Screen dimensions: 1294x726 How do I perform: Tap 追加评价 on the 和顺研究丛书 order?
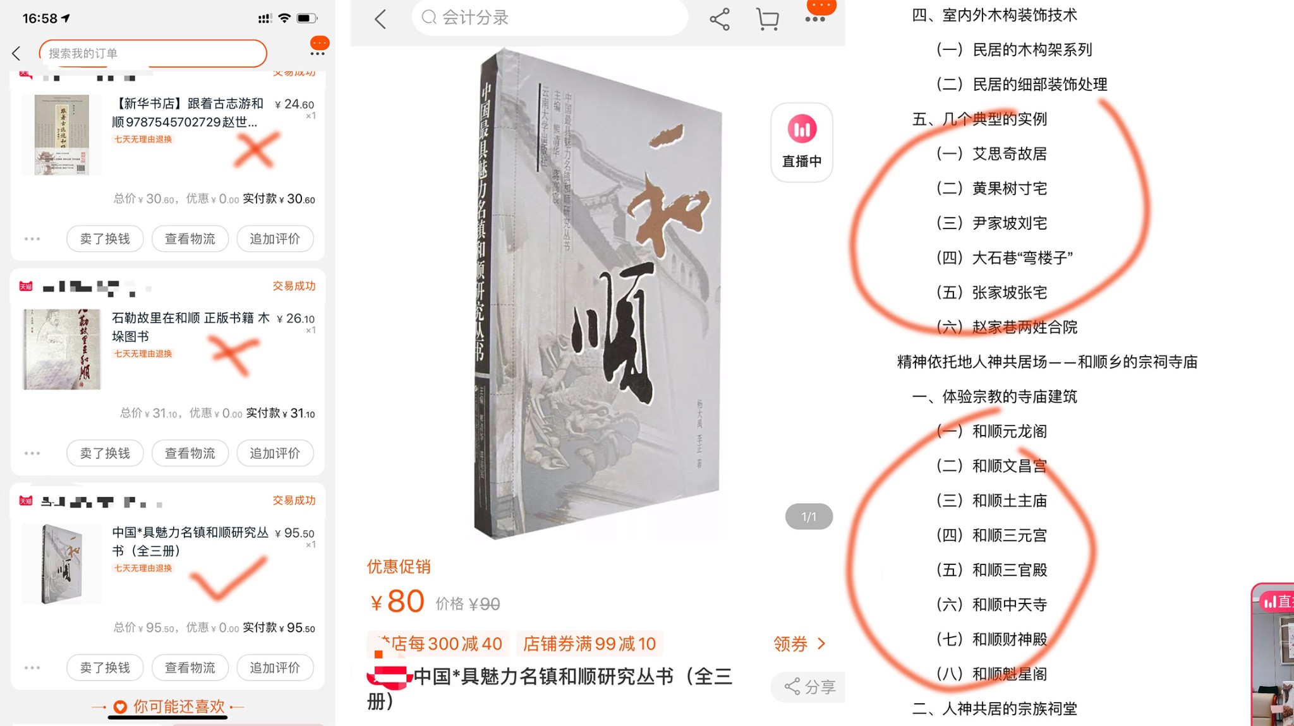275,667
